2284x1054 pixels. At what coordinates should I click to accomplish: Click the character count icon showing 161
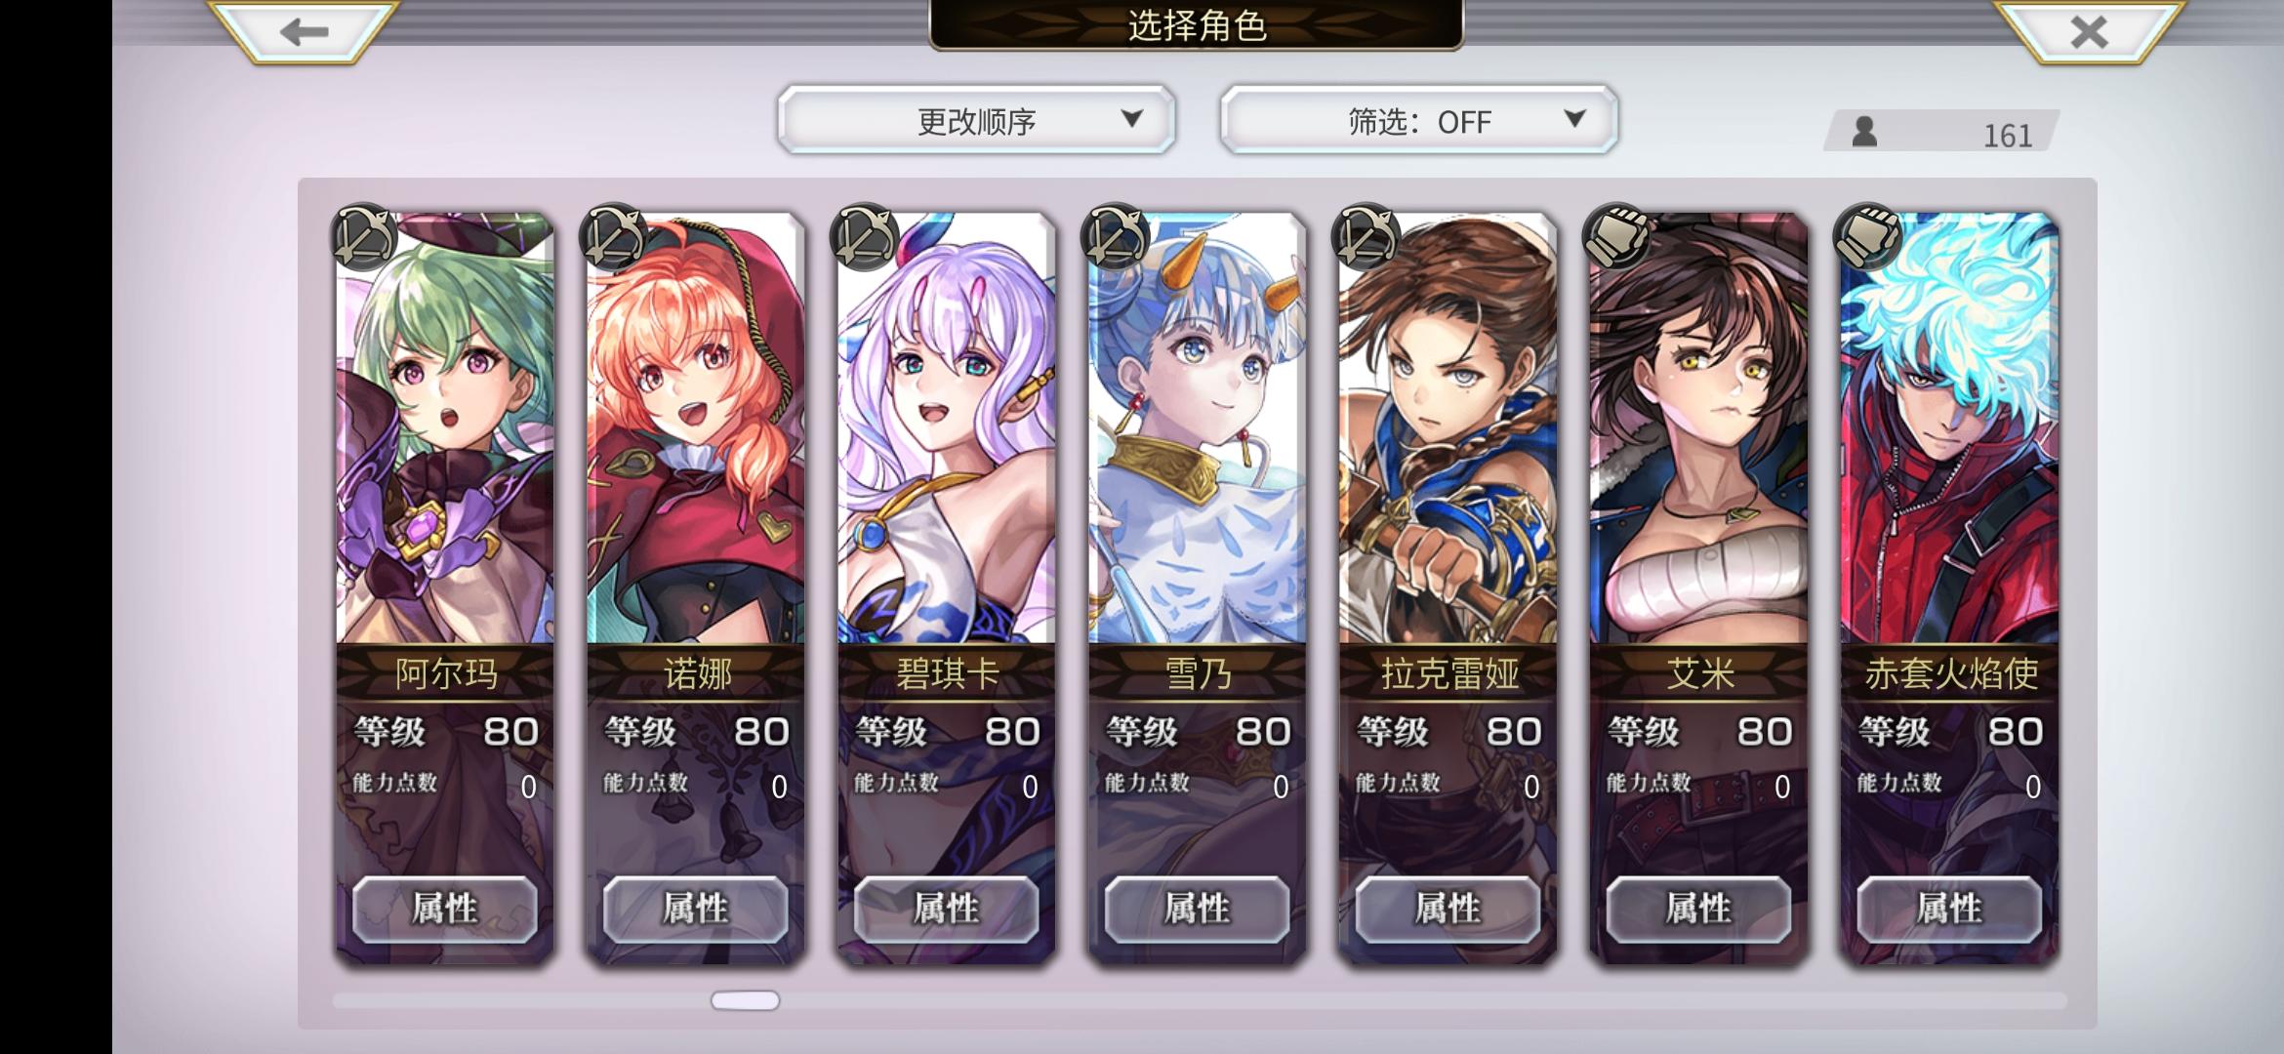tap(1865, 132)
